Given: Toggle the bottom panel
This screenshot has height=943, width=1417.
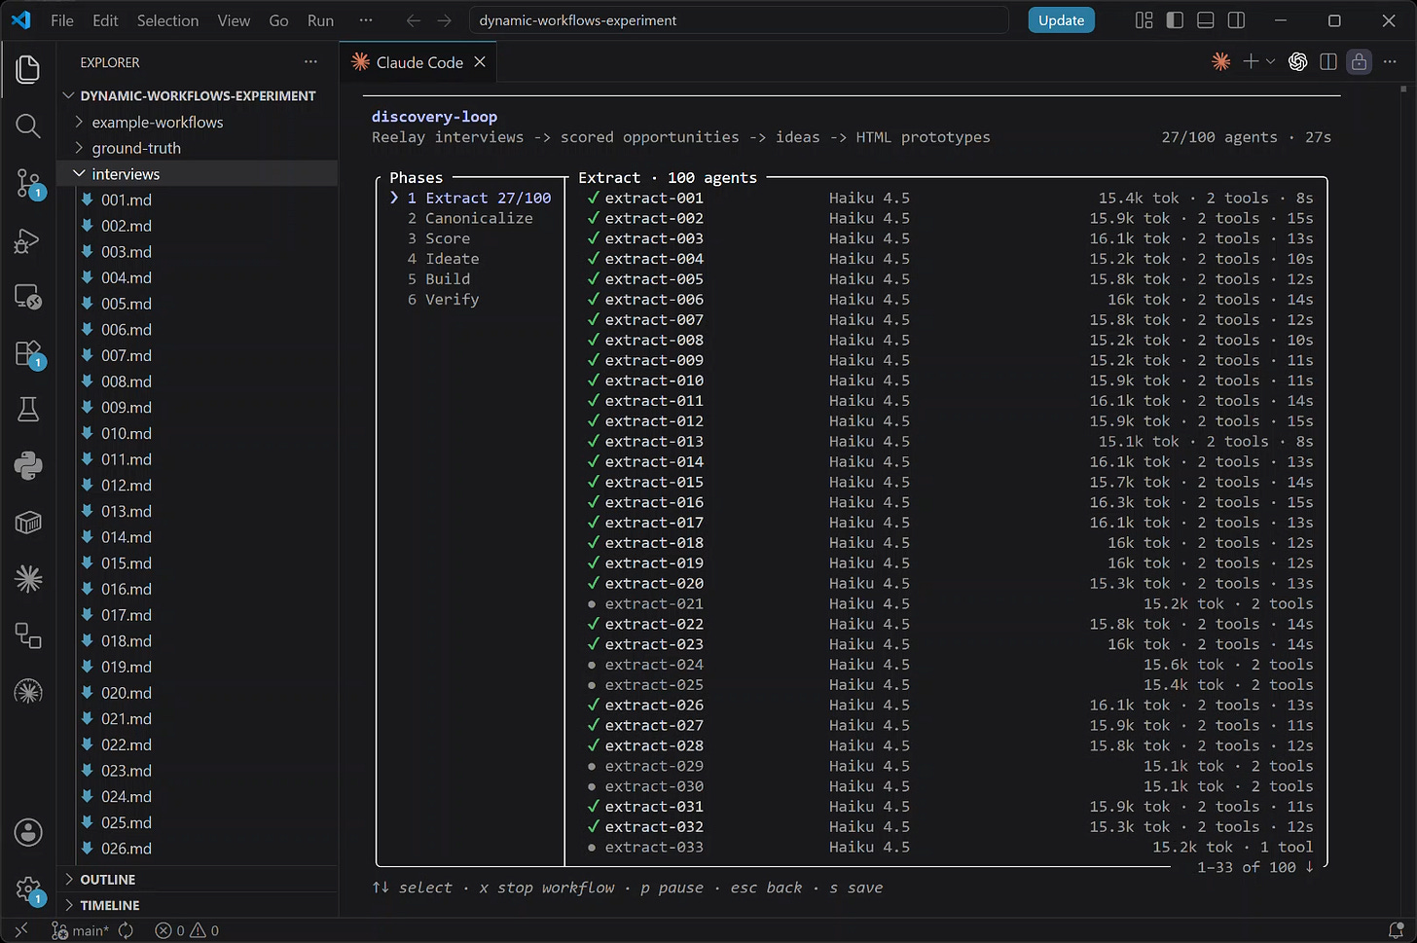Looking at the screenshot, I should click(x=1206, y=20).
